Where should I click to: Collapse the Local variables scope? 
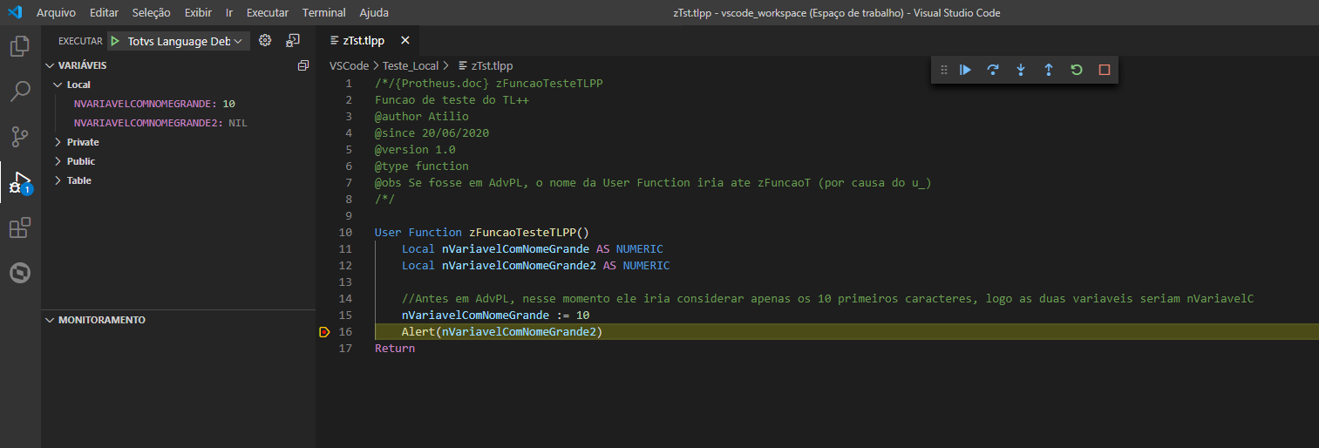coord(58,85)
